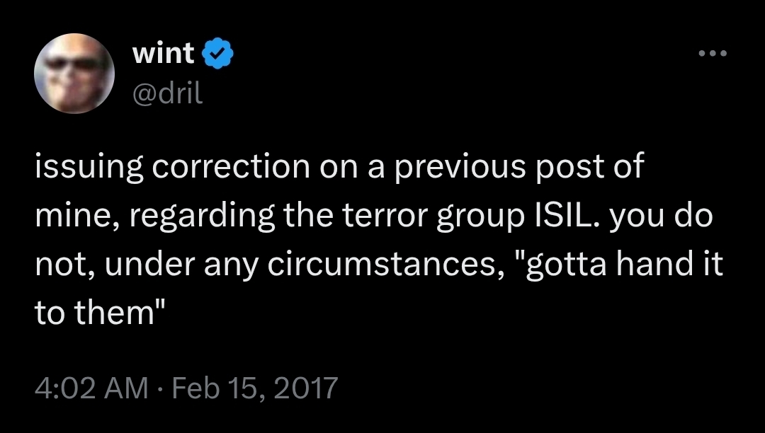Click the word "regarding" in the tweet
Screen dimensions: 765x433
click(187, 216)
